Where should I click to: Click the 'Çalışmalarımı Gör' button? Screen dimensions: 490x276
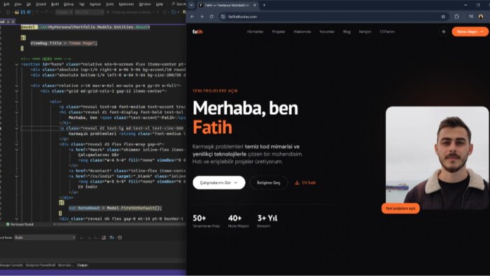[x=218, y=183]
